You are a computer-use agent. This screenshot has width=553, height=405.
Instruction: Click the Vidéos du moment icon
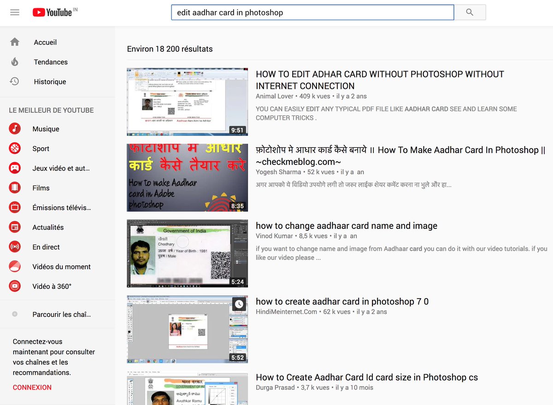click(15, 266)
